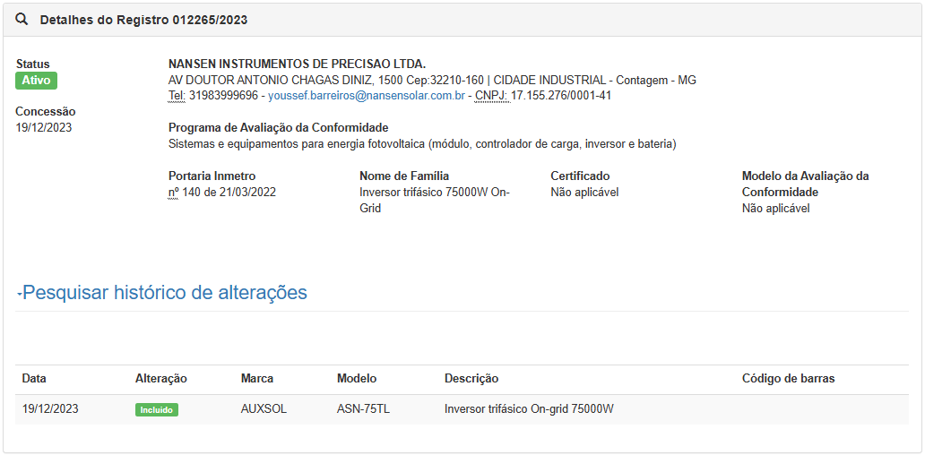Screen dimensions: 925x455
Task: Click the Modelo column header
Action: pyautogui.click(x=357, y=379)
